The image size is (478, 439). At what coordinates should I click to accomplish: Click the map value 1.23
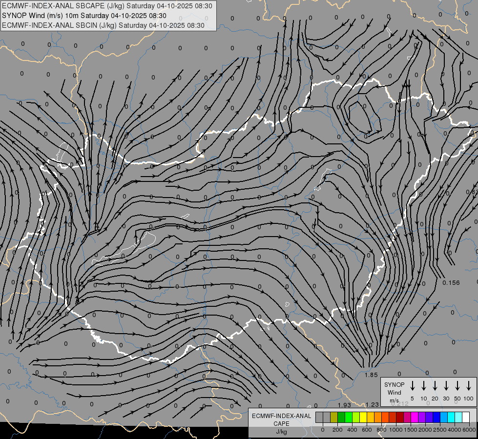(372, 404)
